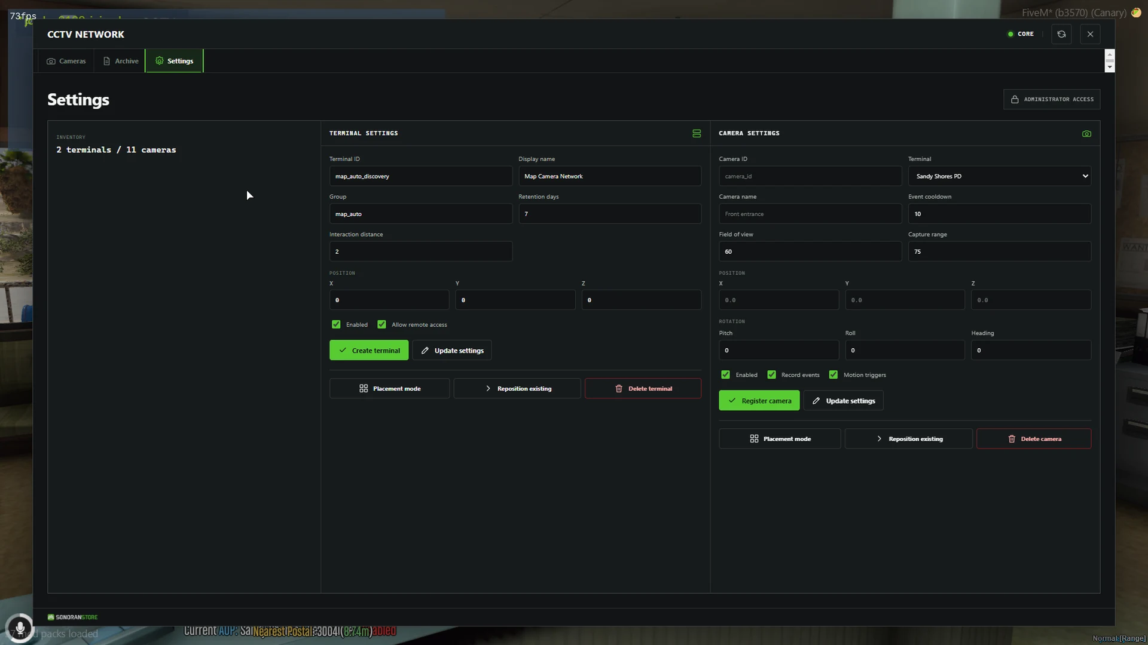Click the terminal stack icon in Terminal Settings
The image size is (1148, 645).
click(697, 133)
